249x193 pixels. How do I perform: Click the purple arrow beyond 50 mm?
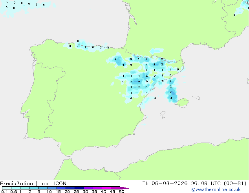pyautogui.click(x=124, y=188)
